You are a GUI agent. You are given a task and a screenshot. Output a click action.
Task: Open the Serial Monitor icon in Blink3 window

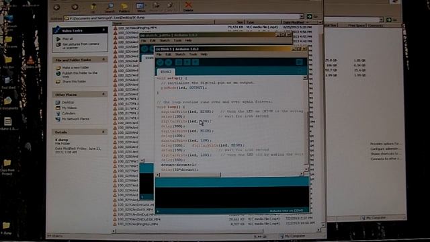(x=299, y=63)
